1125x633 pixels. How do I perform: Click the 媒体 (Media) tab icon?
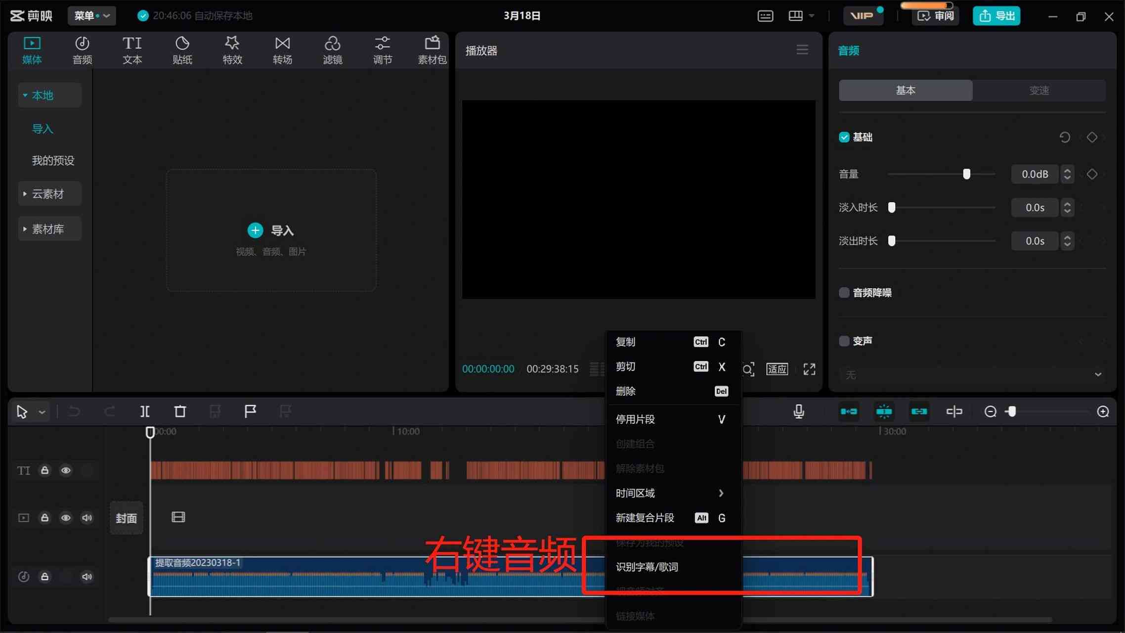click(x=32, y=48)
